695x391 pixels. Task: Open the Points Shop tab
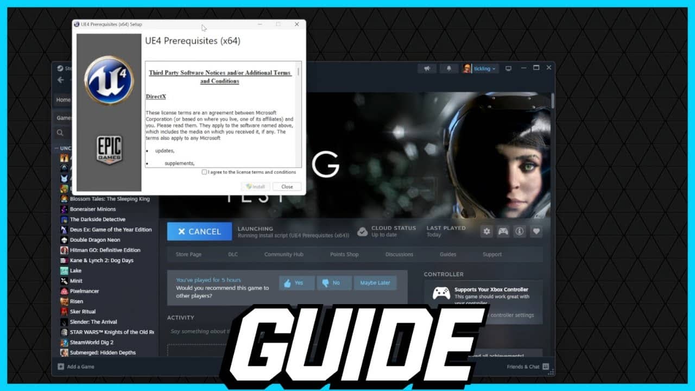[x=344, y=254]
